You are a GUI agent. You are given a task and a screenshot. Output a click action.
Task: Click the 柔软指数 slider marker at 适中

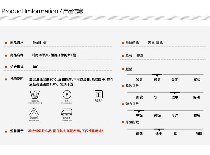[x=175, y=93]
